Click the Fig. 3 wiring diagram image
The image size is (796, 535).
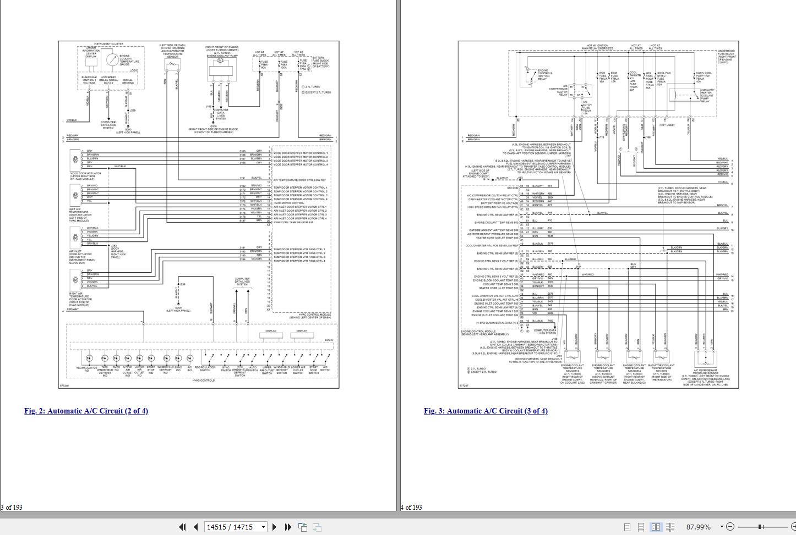598,214
